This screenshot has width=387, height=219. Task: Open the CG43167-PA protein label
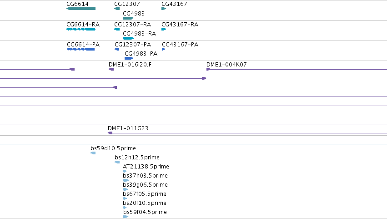pos(180,45)
